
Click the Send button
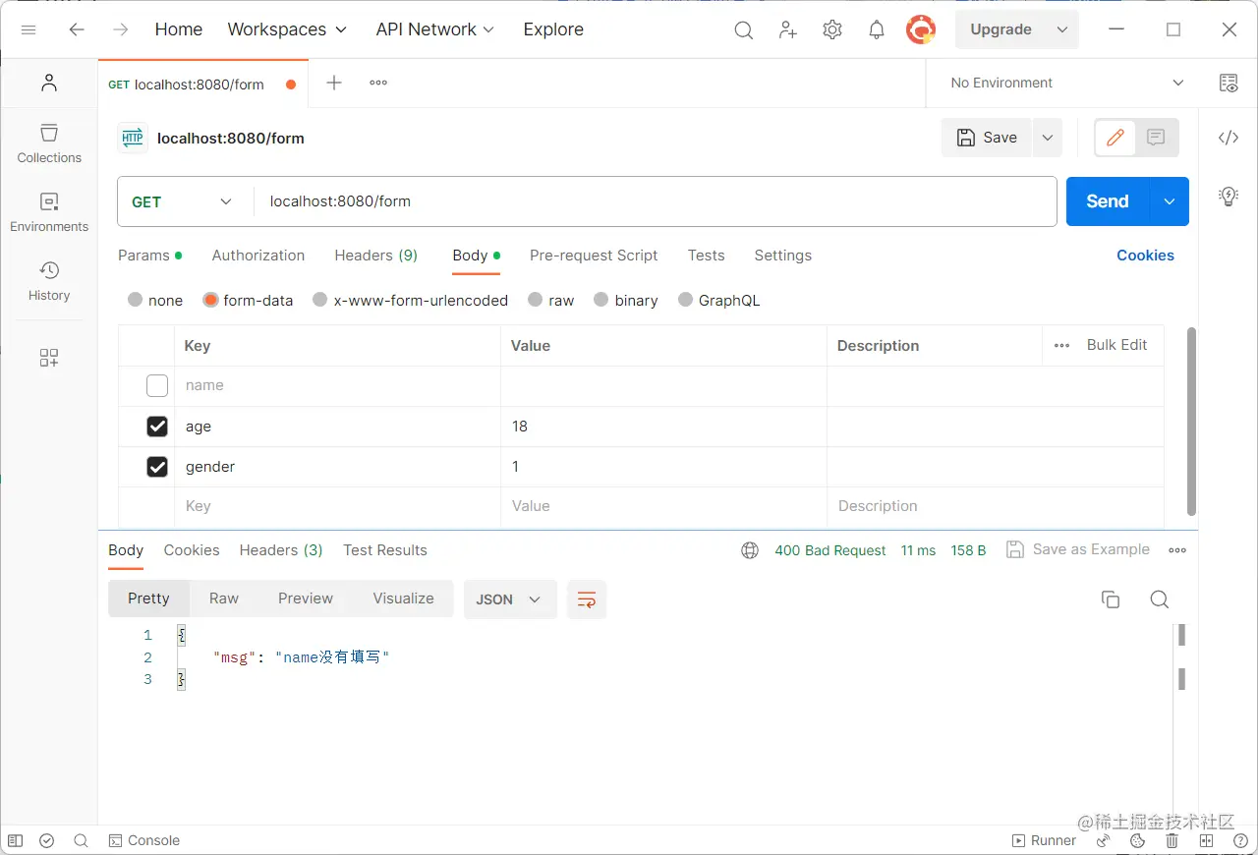coord(1108,201)
